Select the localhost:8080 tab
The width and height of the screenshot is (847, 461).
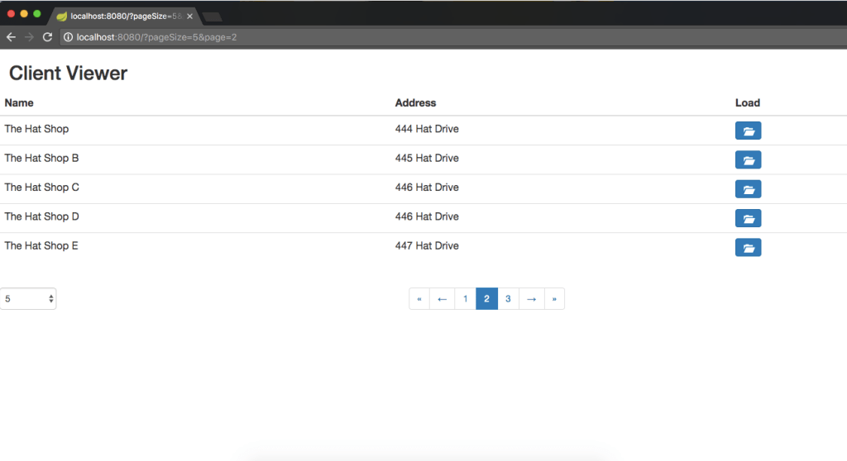pos(126,17)
